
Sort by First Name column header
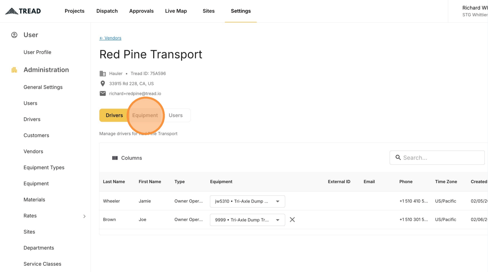(x=150, y=182)
